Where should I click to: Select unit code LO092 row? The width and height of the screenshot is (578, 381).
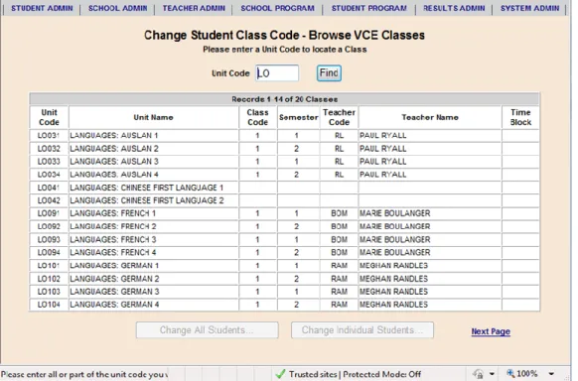284,226
